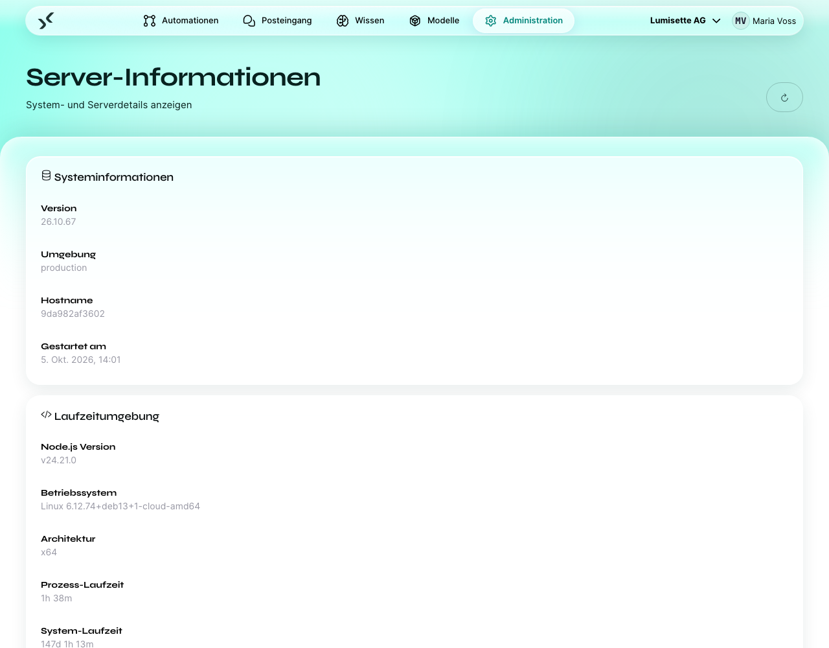Open the Maria Voss user menu
829x648 pixels.
coord(764,21)
